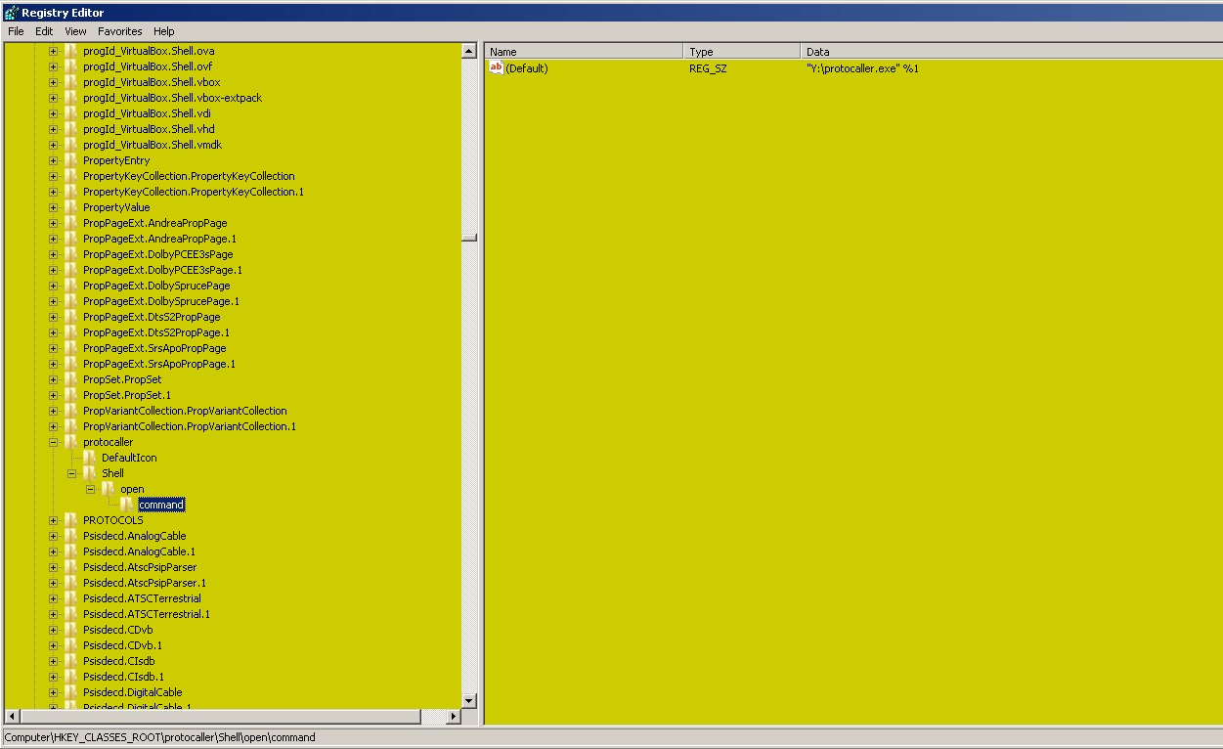The image size is (1223, 749).
Task: Expand PropertyKeyCollection.PropertyKeyCollection key
Action: 53,176
